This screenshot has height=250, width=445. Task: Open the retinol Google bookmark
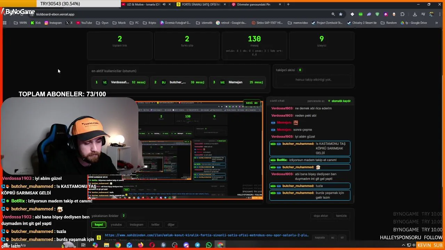point(231,23)
